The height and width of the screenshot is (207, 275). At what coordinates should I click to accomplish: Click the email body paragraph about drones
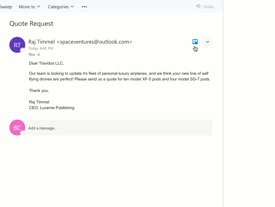120,76
